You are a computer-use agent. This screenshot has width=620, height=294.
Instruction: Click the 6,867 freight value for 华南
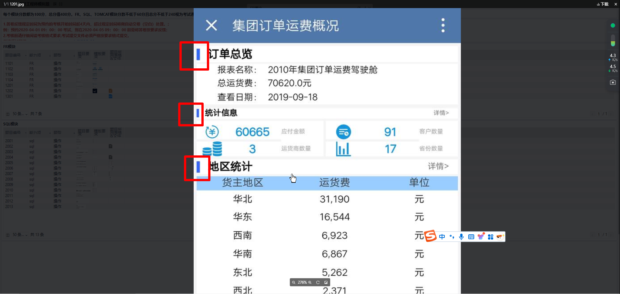335,254
